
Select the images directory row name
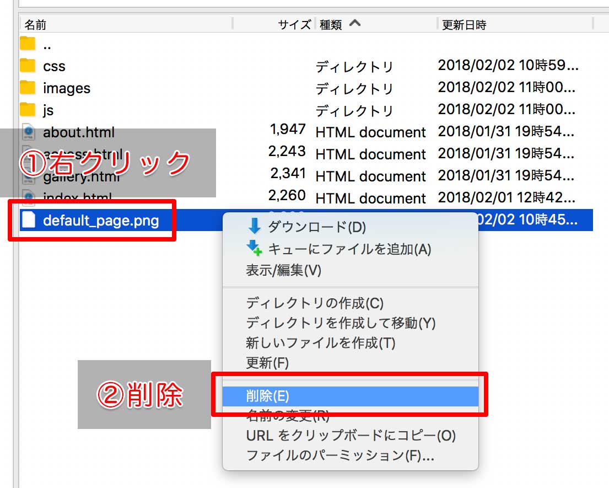67,89
